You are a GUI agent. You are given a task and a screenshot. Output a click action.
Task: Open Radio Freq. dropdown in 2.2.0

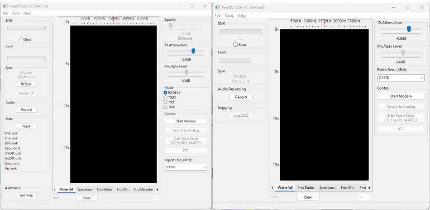tap(421, 78)
